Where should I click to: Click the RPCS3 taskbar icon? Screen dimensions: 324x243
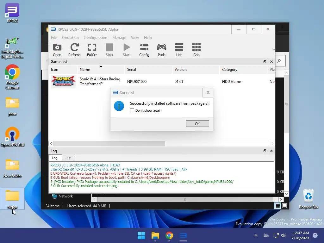183,235
